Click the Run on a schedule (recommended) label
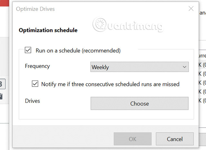 [78, 50]
